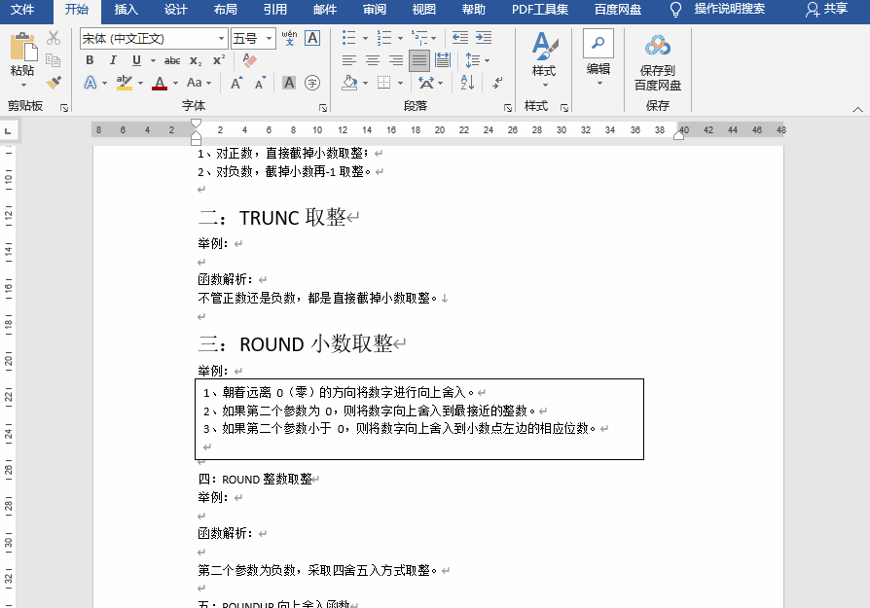The width and height of the screenshot is (870, 608).
Task: Open the PDF工具集 tab
Action: click(540, 10)
